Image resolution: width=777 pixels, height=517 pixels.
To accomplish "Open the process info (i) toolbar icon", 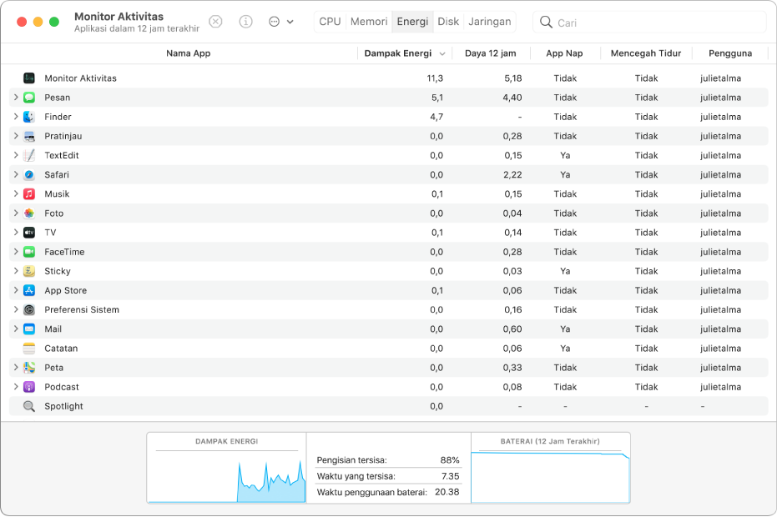I will (245, 22).
